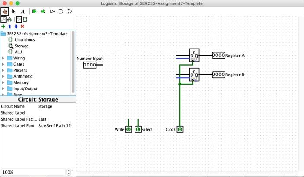Screen dimensions: 304x177
Task: Select the Memory folder label
Action: point(21,82)
